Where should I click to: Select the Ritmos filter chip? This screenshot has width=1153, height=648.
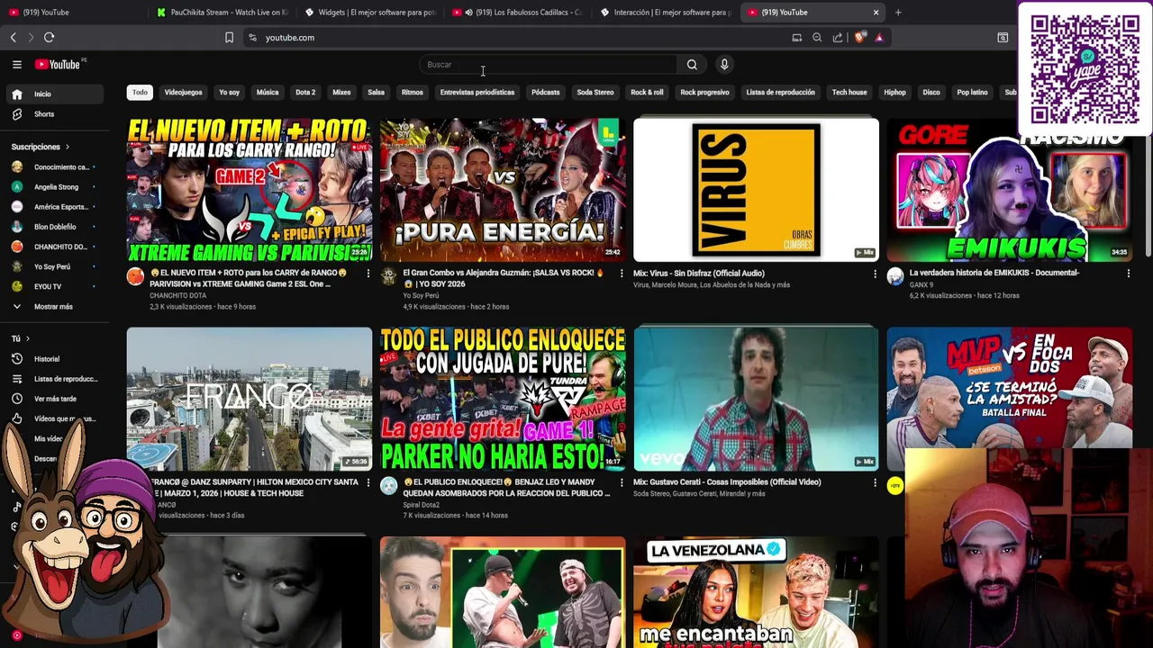pyautogui.click(x=412, y=93)
